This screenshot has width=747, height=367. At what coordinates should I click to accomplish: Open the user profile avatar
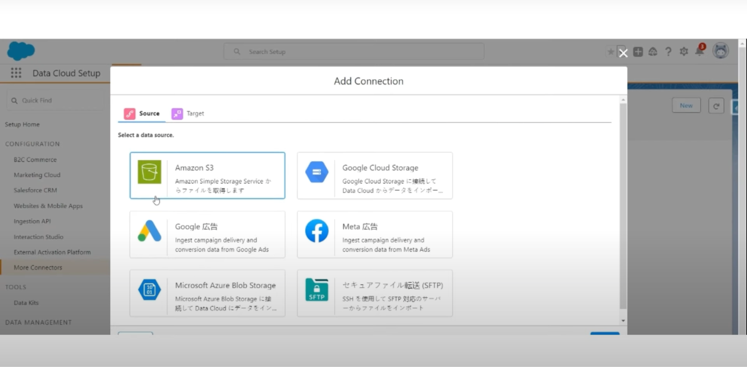(720, 51)
